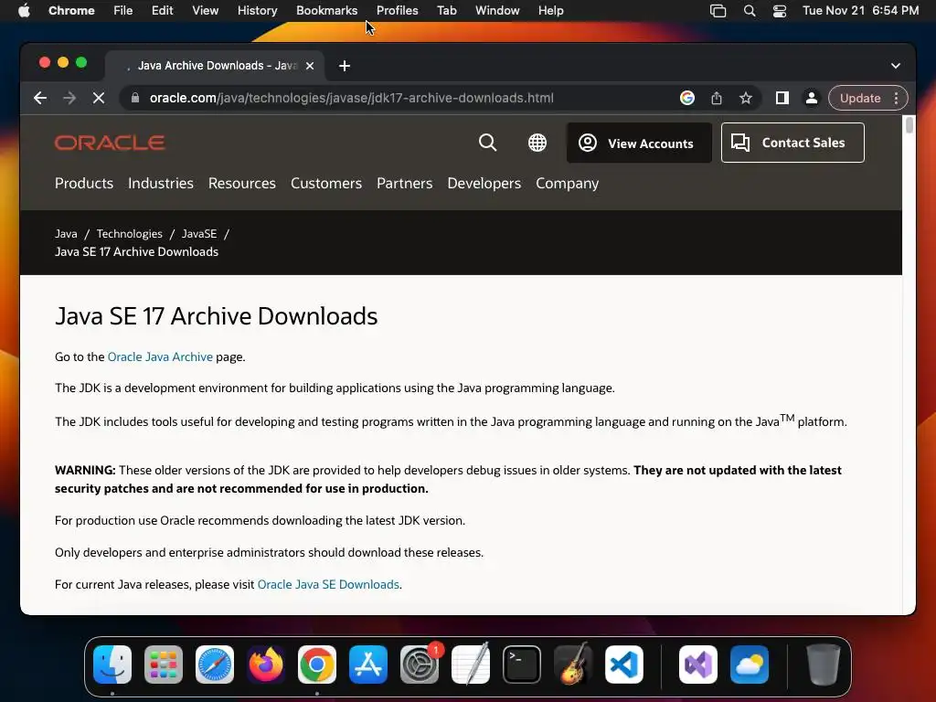Open the Products navigation menu

(84, 183)
